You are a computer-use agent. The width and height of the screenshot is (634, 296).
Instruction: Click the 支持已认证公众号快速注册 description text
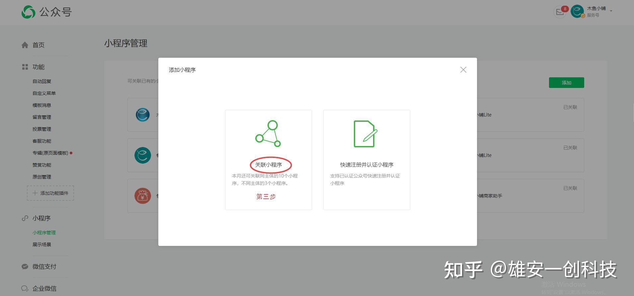click(x=365, y=180)
